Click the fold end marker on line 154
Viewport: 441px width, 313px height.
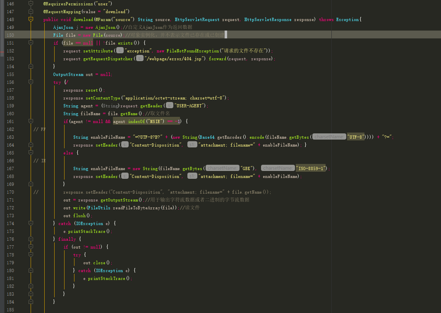coord(31,66)
